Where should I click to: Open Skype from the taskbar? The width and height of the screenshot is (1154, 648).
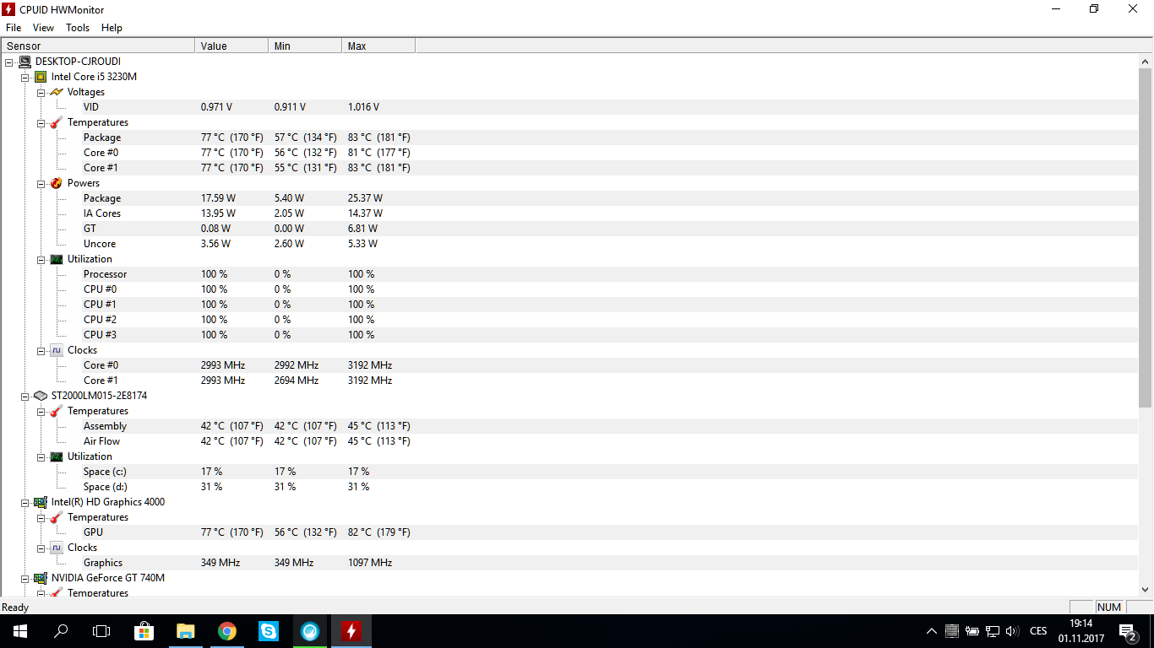coord(269,631)
